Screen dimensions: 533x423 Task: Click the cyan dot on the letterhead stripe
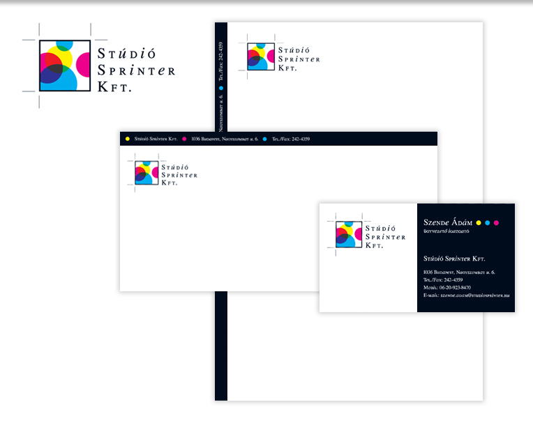pyautogui.click(x=221, y=89)
